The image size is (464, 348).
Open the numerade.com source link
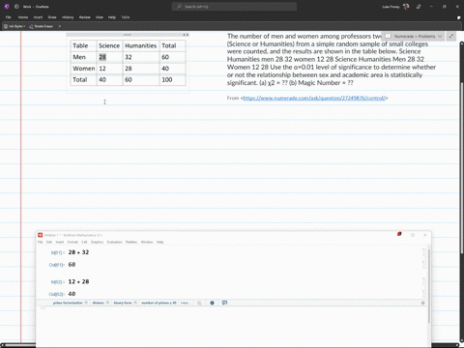tap(314, 98)
